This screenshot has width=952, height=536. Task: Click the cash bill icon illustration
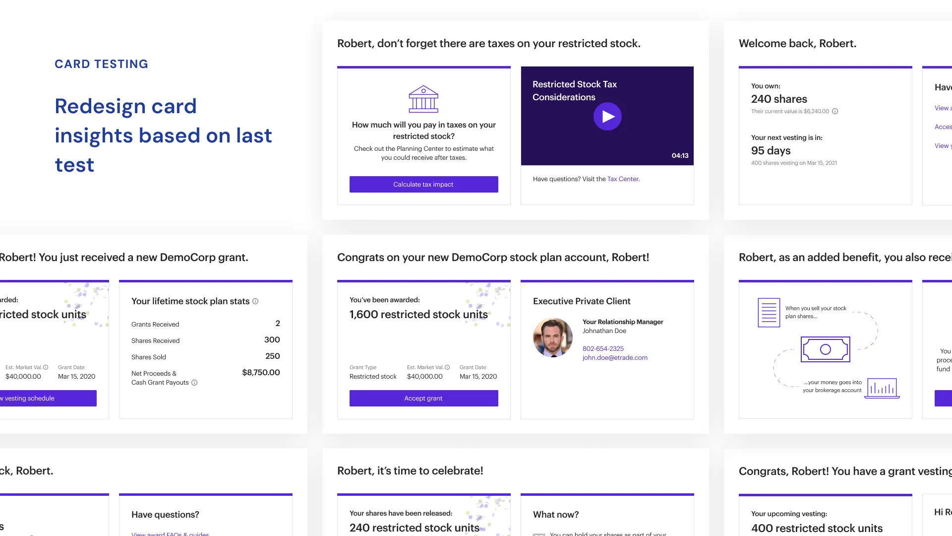coord(825,349)
